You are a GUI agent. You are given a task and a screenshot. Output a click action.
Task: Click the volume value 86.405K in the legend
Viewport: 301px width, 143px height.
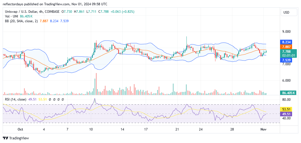pos(27,17)
